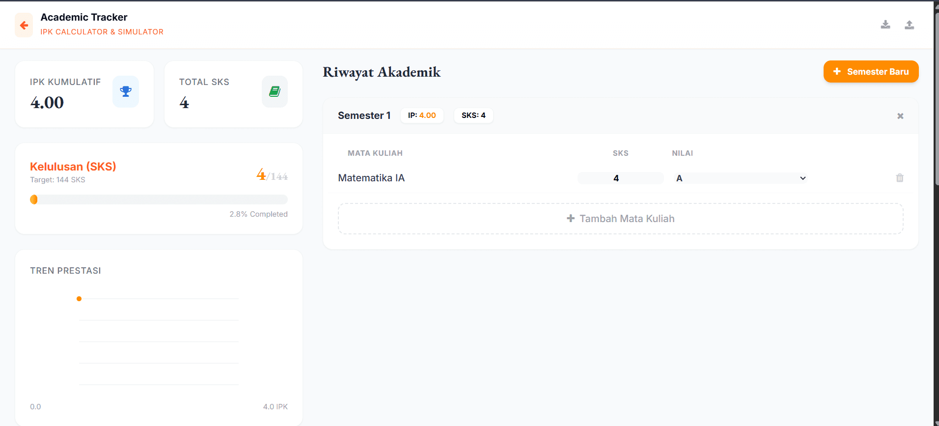Remove Semester 1 using the X icon
This screenshot has height=426, width=939.
[900, 116]
